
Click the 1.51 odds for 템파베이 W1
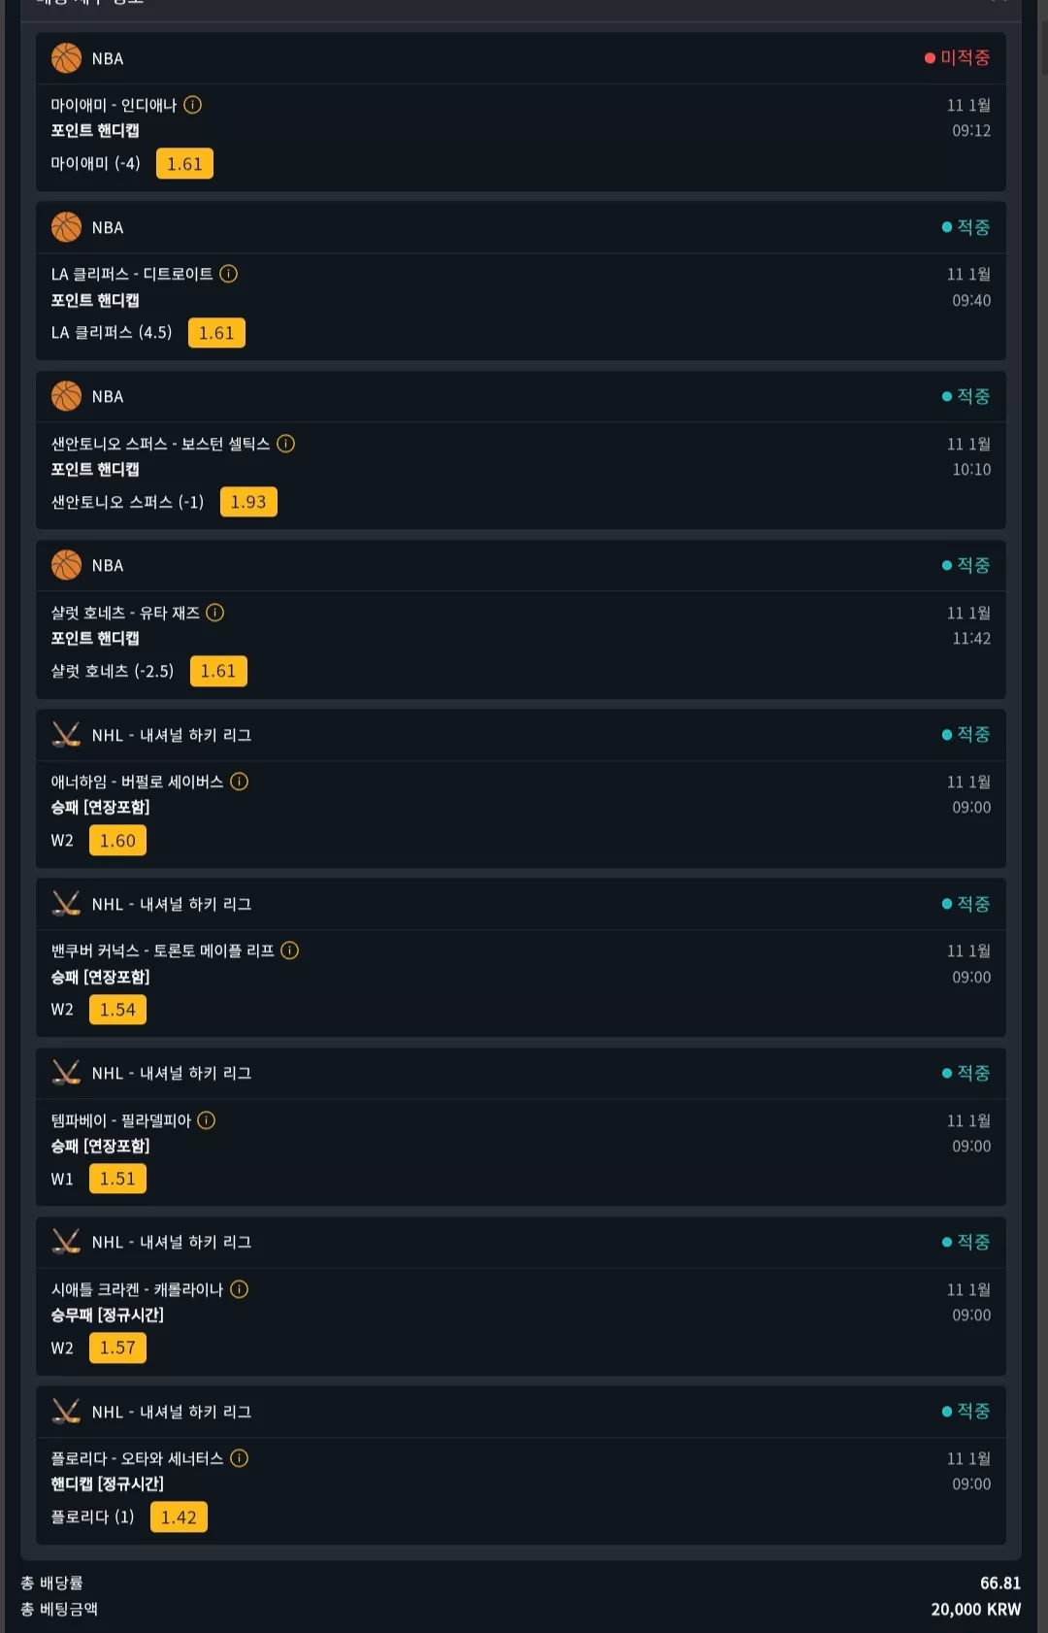click(117, 1179)
